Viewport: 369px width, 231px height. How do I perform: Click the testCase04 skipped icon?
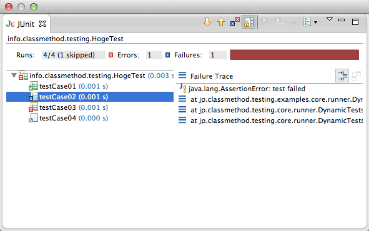point(33,118)
